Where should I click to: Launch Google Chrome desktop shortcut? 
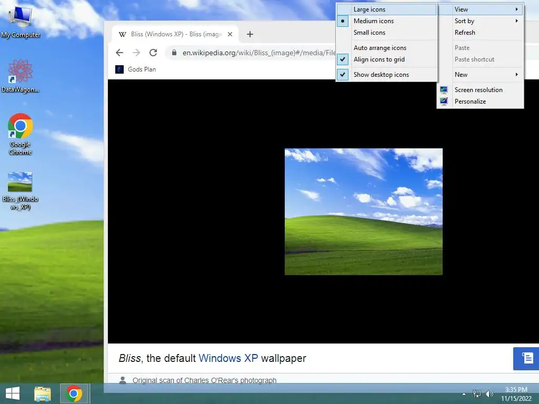21,134
